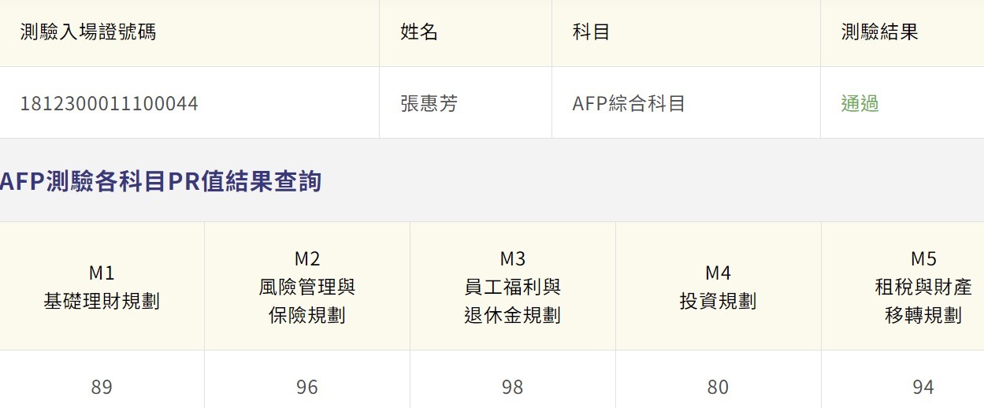Click the green 通過 result text
This screenshot has height=408, width=984.
tap(860, 103)
